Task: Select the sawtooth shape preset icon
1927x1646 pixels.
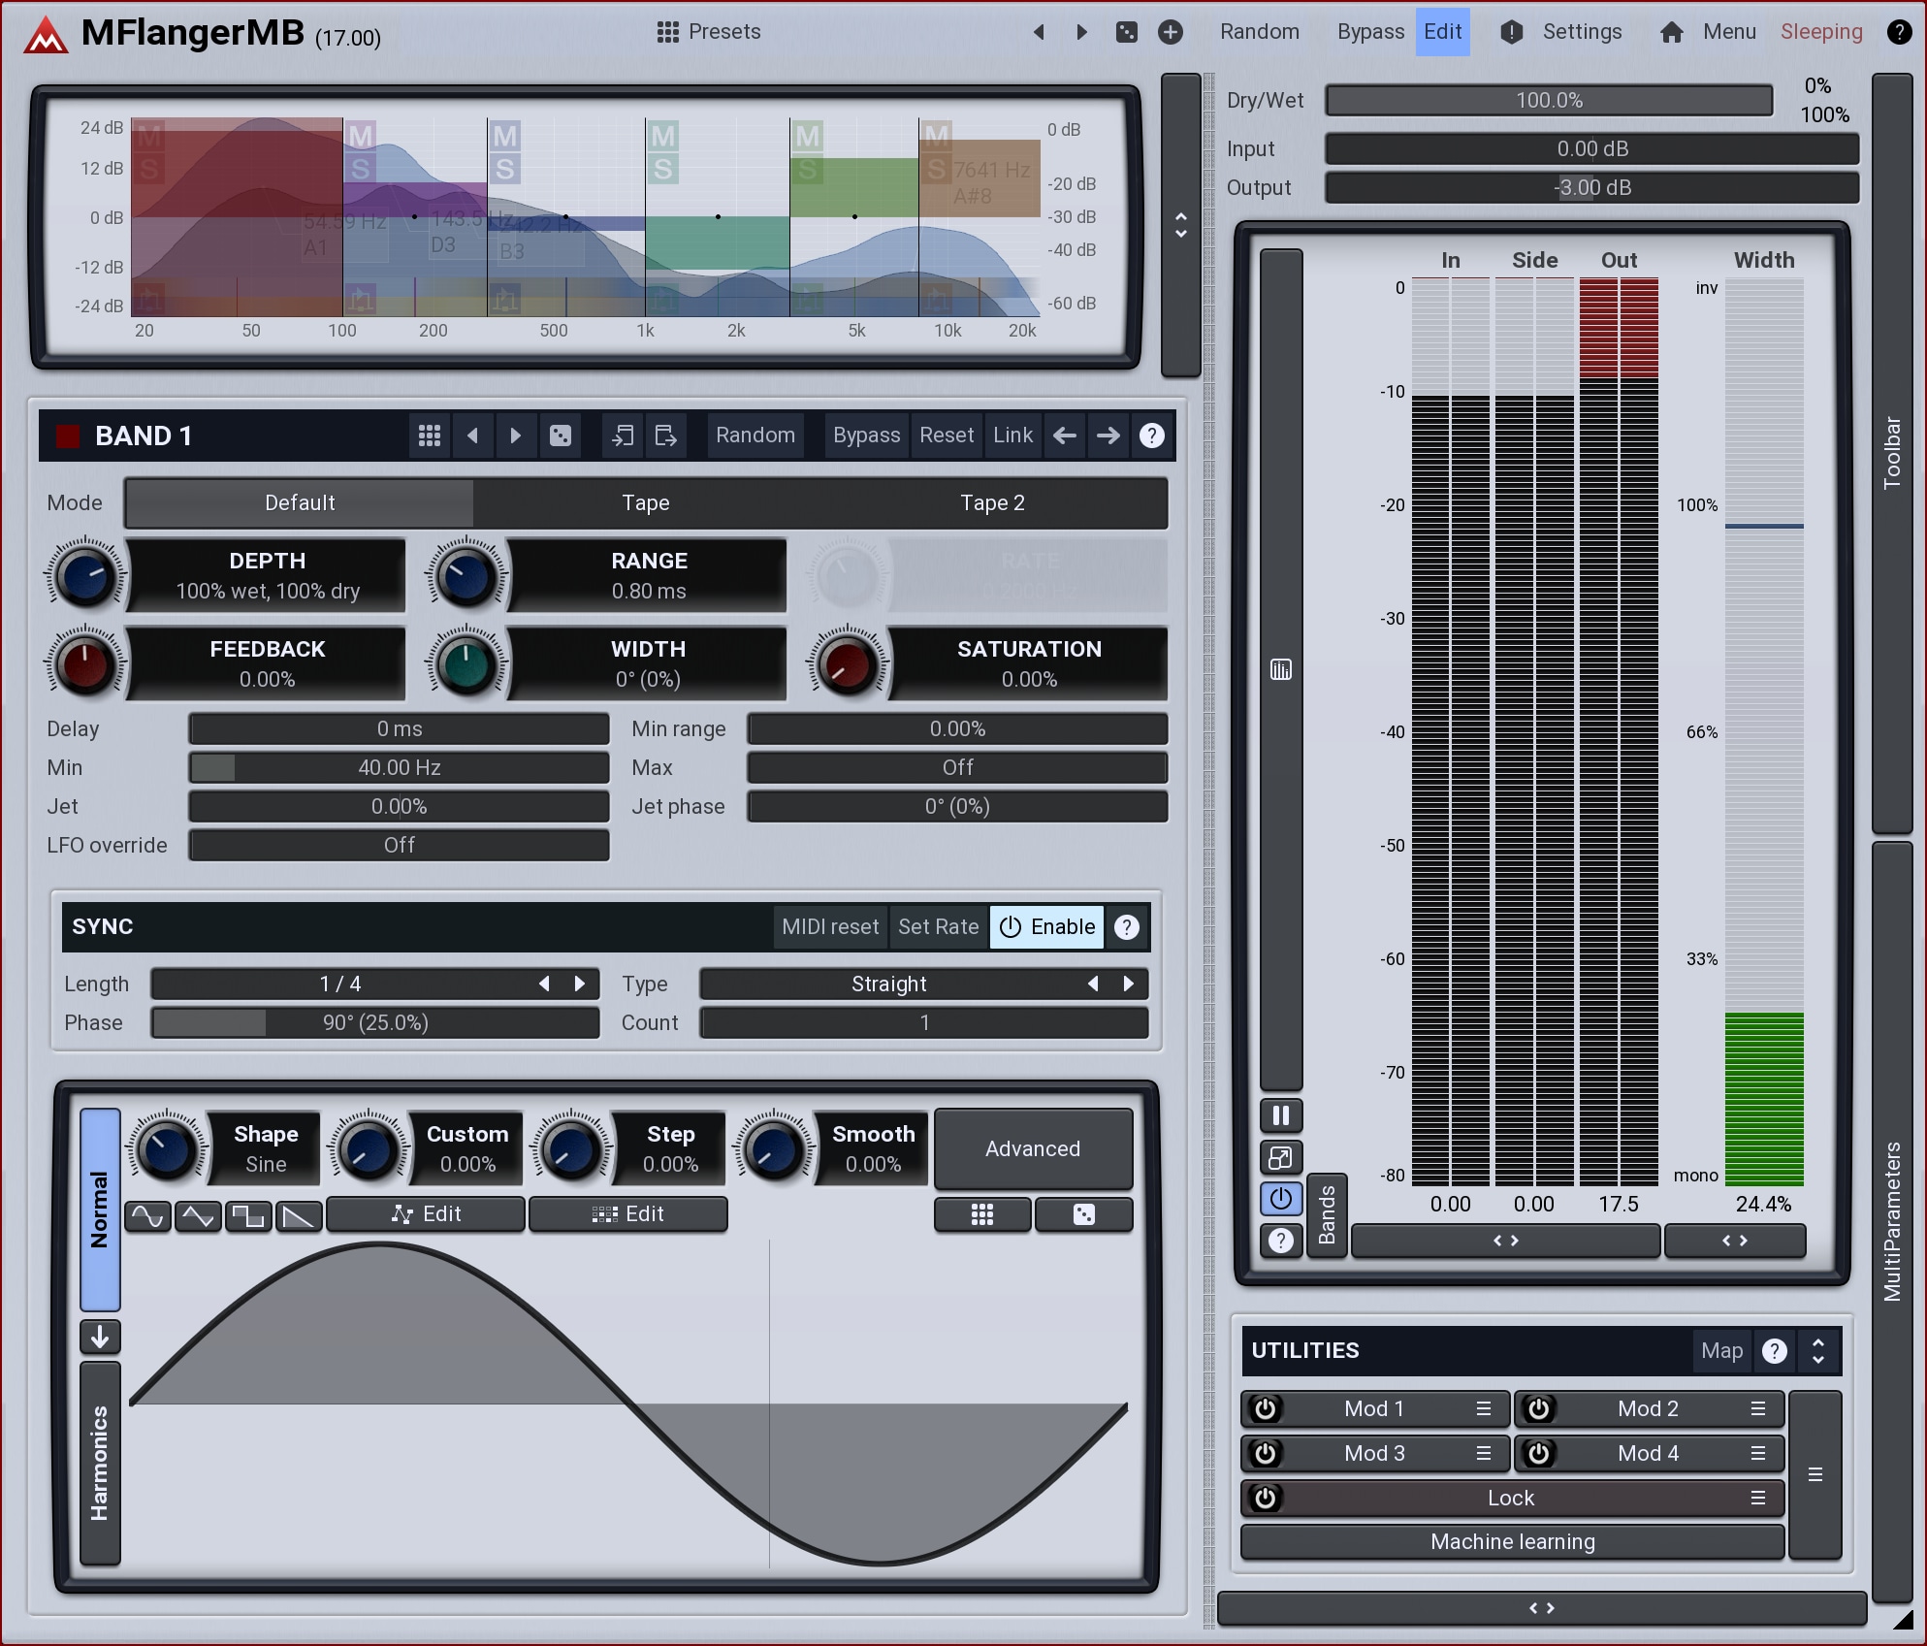Action: [x=299, y=1215]
